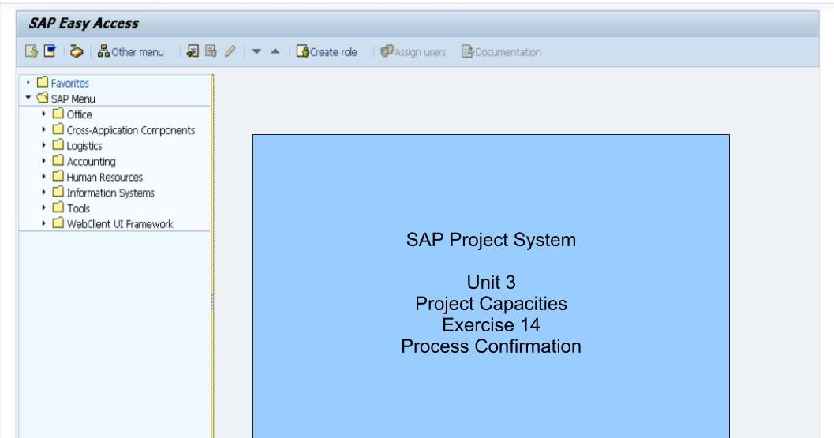Click the Human Resources folder icon
The width and height of the screenshot is (834, 438).
pyautogui.click(x=58, y=176)
